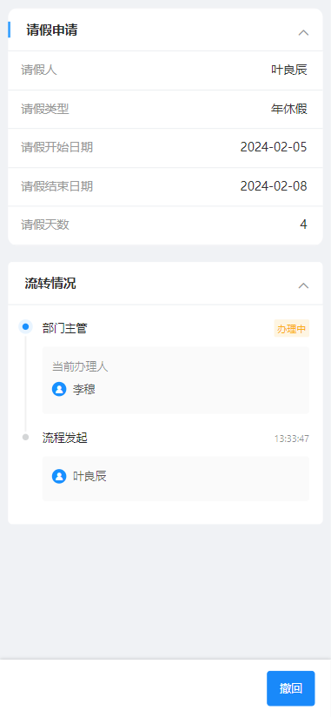This screenshot has height=717, width=331.
Task: Click the 流程发起 step title
Action: (65, 438)
